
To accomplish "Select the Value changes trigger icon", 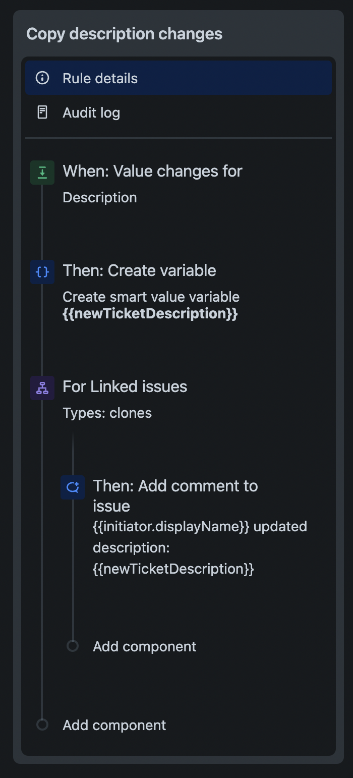I will pyautogui.click(x=42, y=172).
